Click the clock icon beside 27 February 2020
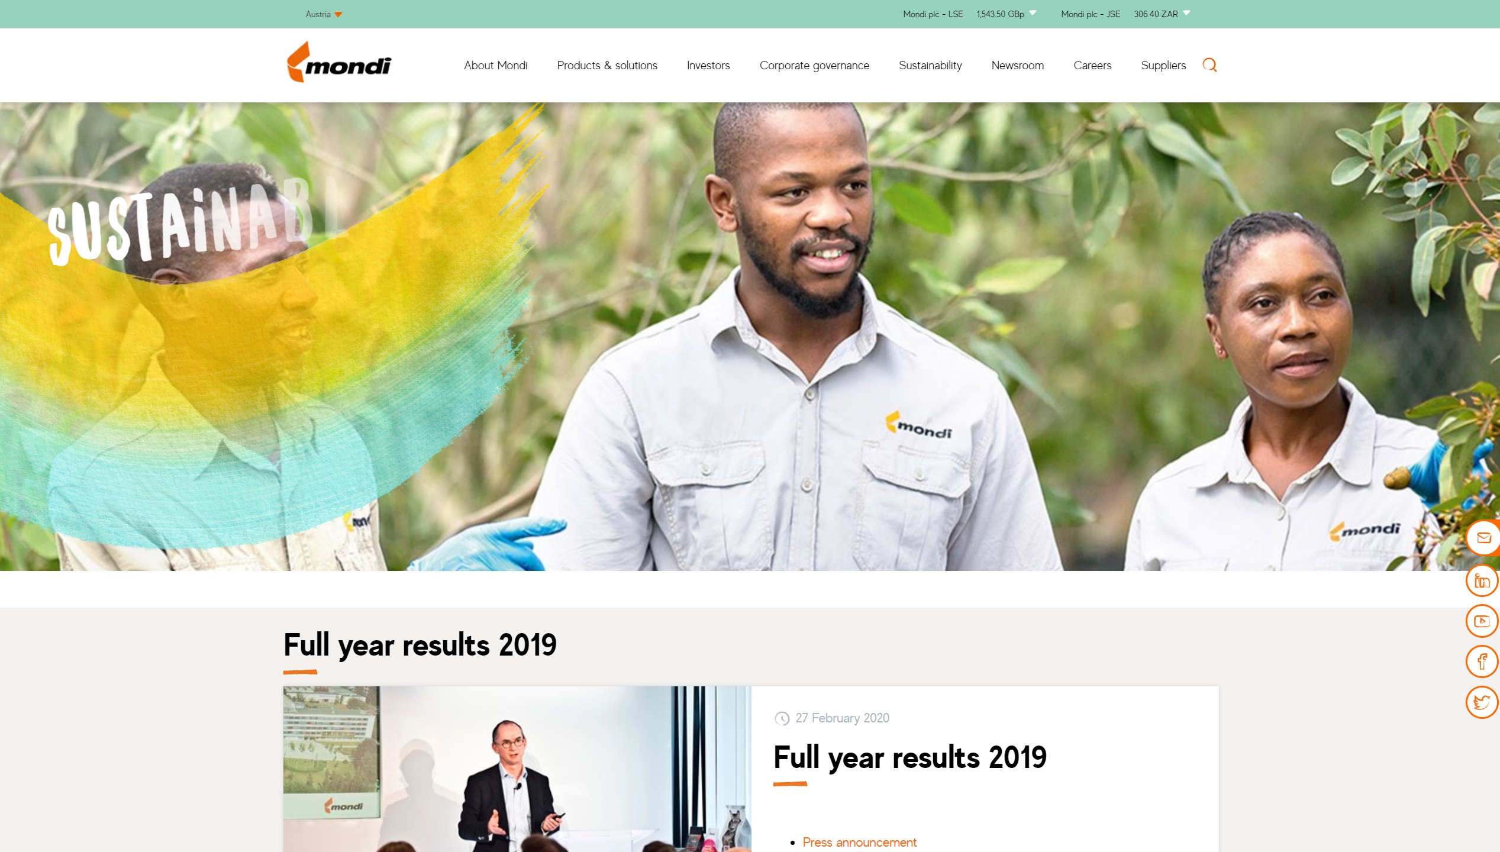Image resolution: width=1500 pixels, height=852 pixels. coord(782,718)
